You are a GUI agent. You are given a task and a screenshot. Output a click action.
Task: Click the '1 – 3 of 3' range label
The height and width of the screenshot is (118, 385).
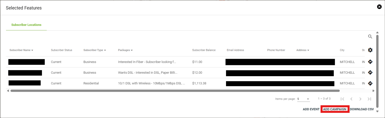pos(324,99)
